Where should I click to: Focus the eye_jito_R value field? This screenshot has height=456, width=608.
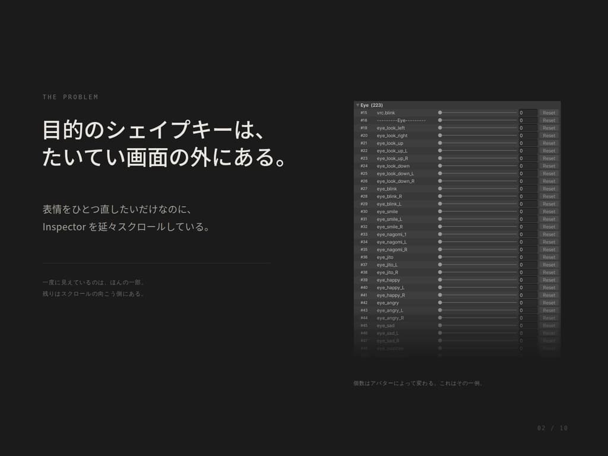[528, 273]
